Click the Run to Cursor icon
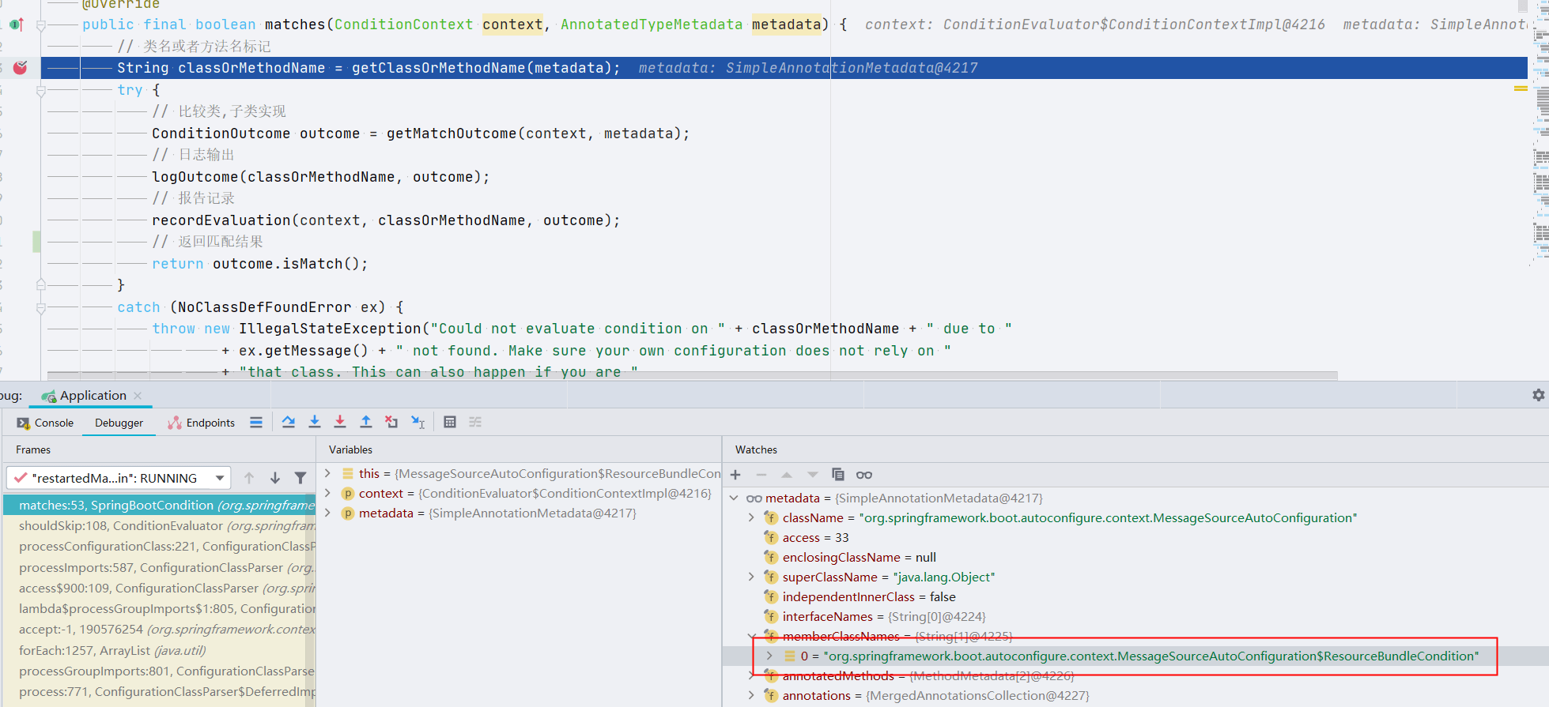The height and width of the screenshot is (707, 1549). [418, 422]
